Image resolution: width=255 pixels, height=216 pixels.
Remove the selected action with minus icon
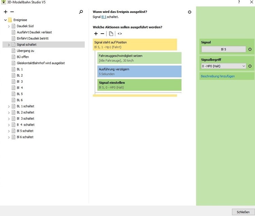coord(102,34)
